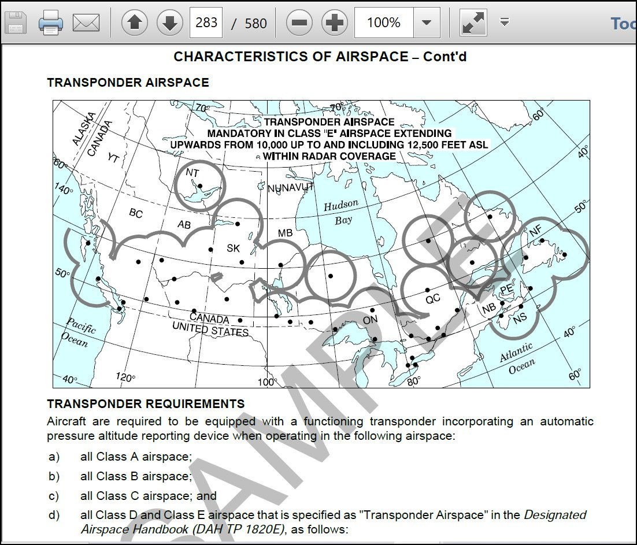The height and width of the screenshot is (545, 637).
Task: Click the NUNAVUT label on the map
Action: pos(291,188)
